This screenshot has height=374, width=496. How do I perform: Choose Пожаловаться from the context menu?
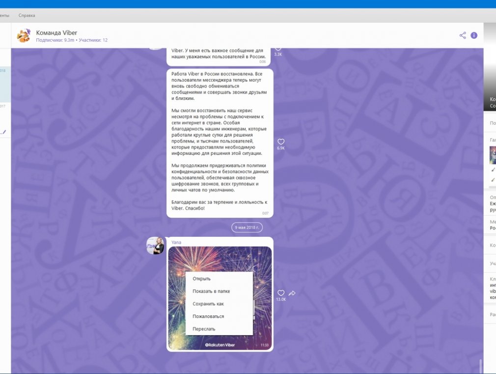pos(219,316)
